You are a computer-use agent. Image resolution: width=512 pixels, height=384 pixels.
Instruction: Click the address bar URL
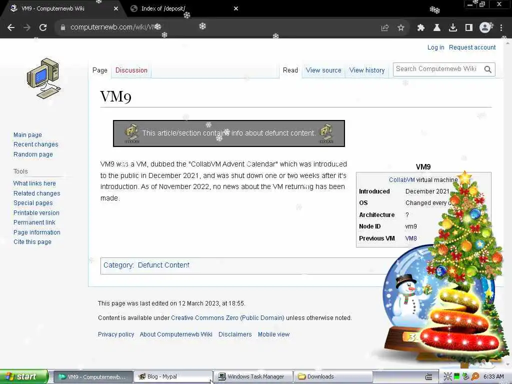tap(116, 27)
